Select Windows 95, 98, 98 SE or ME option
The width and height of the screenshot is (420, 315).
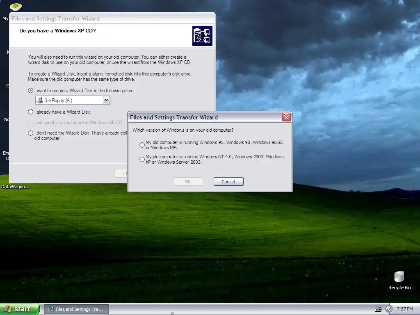(142, 145)
